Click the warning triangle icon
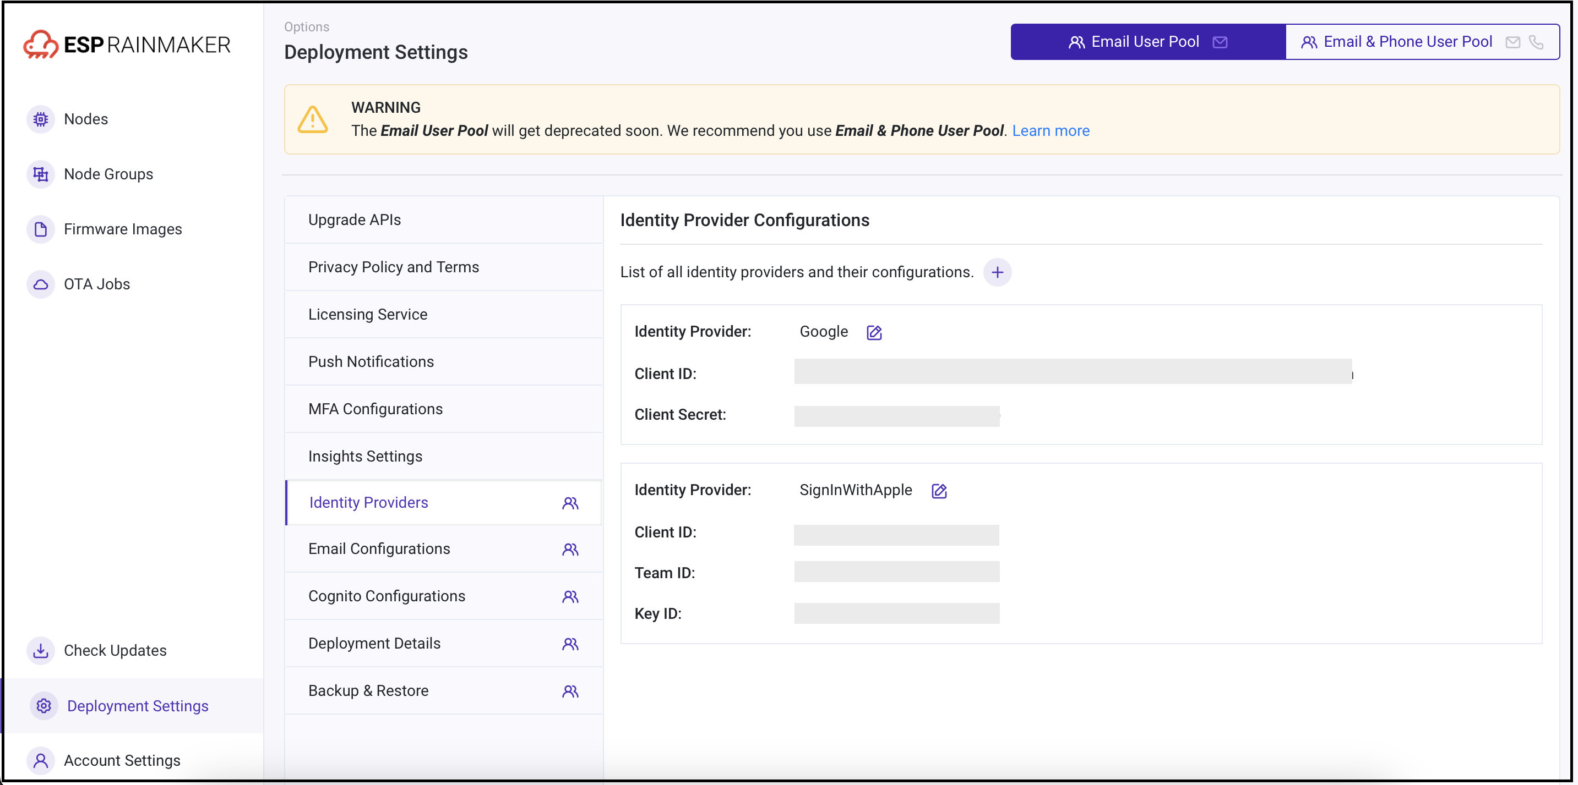The width and height of the screenshot is (1578, 785). [x=313, y=119]
